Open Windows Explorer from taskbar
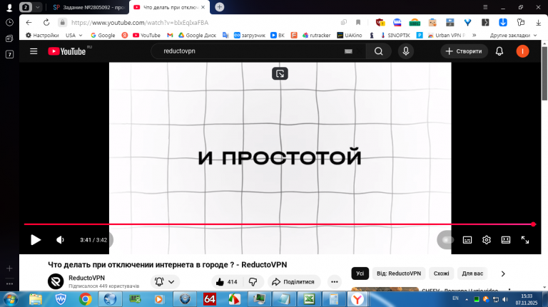The image size is (548, 307). 36,299
